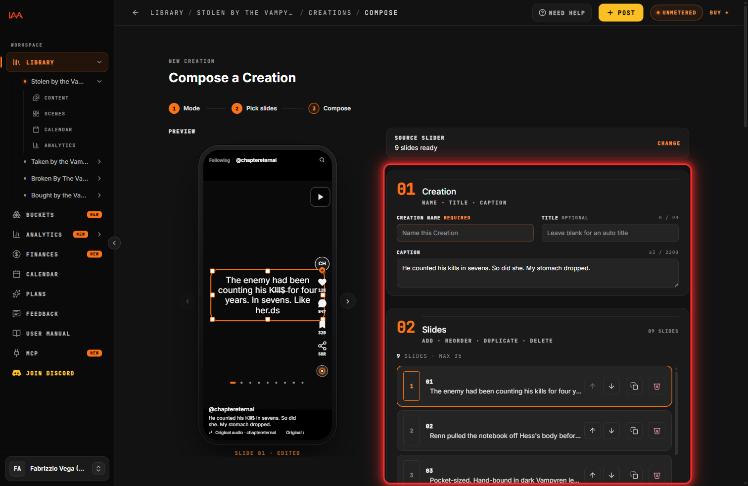The height and width of the screenshot is (486, 748).
Task: Click into the Caption text area
Action: point(537,273)
